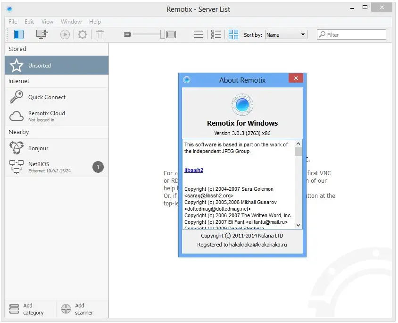Open the View menu
The height and width of the screenshot is (323, 398).
[x=47, y=22]
